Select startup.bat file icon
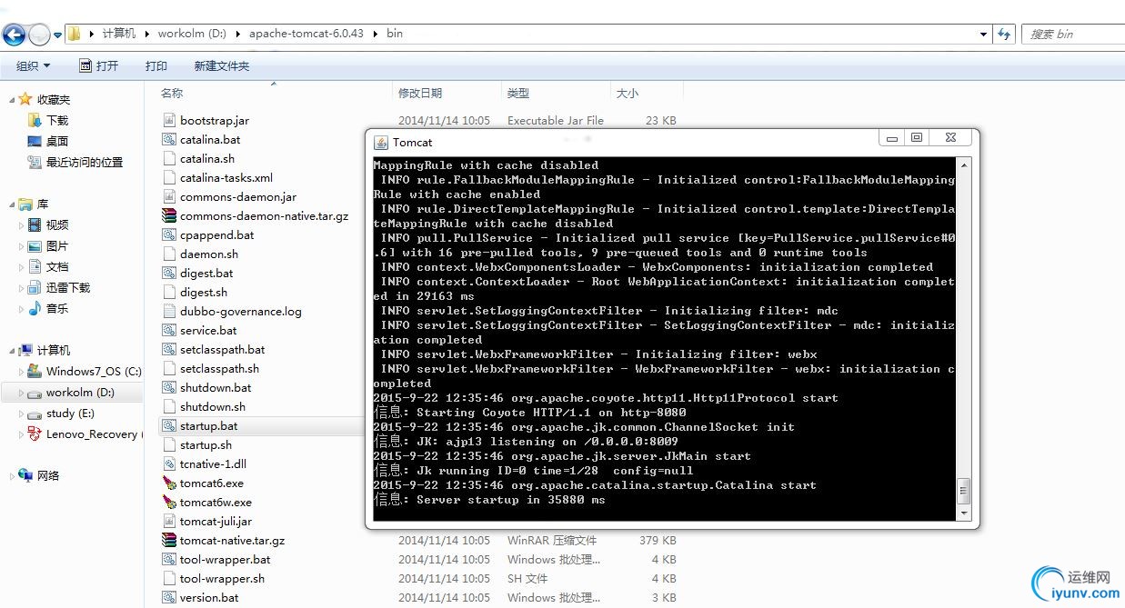Viewport: 1125px width, 608px height. 169,425
